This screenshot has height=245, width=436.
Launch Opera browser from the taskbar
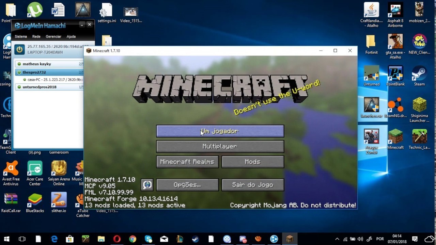pos(117,239)
